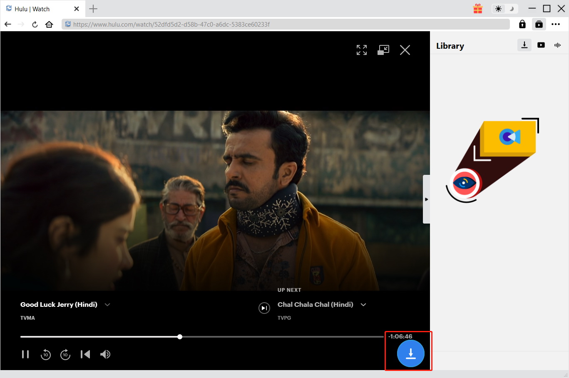The width and height of the screenshot is (569, 378).
Task: Pause the video playback
Action: [25, 354]
